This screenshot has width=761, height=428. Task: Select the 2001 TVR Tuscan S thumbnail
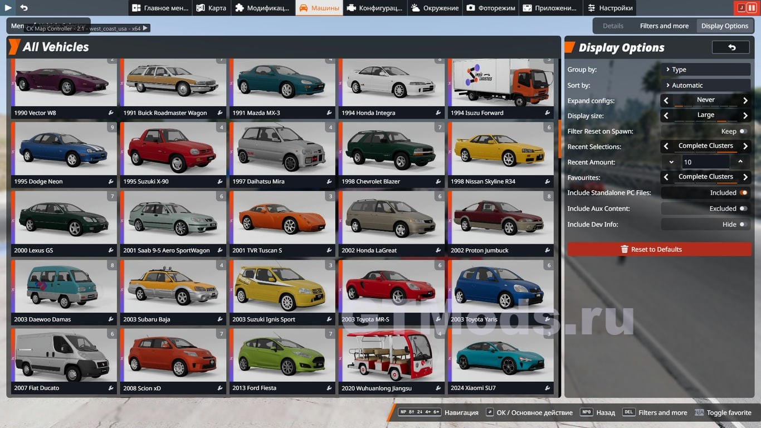[x=284, y=218]
